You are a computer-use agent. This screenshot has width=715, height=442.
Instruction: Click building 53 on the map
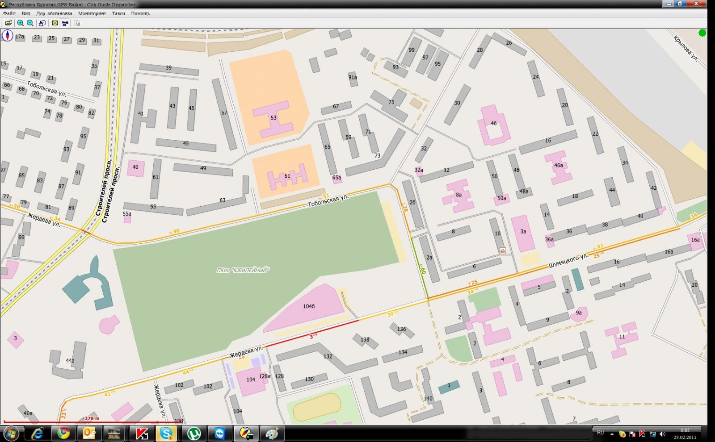coord(273,118)
